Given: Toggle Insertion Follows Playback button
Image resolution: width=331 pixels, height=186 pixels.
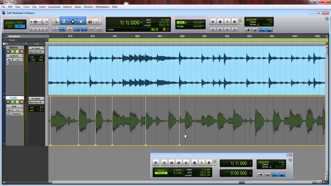Looking at the screenshot, I should coord(99,29).
